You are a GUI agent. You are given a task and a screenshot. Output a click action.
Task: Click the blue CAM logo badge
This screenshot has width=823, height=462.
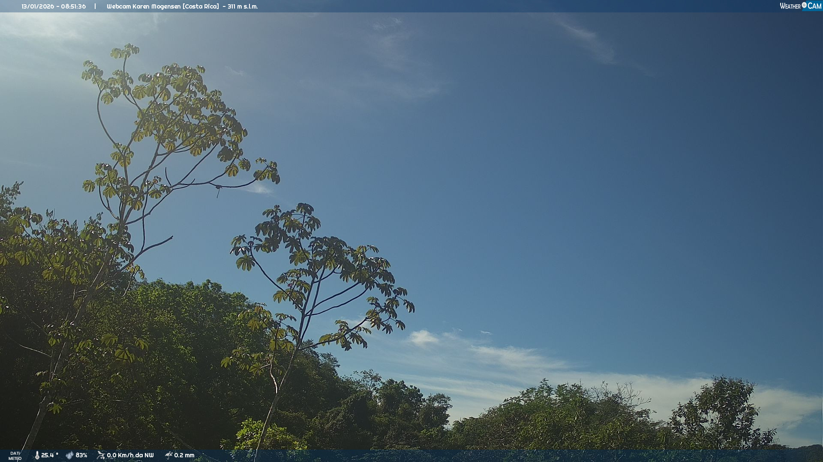click(x=814, y=6)
